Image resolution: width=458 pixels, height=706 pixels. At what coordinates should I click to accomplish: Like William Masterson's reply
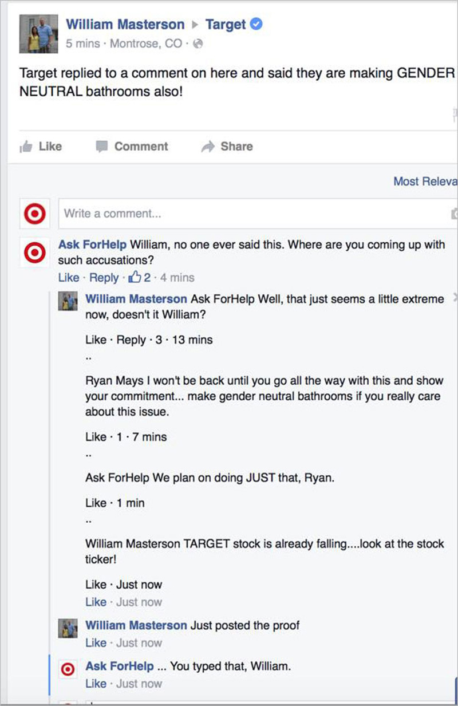(x=94, y=340)
